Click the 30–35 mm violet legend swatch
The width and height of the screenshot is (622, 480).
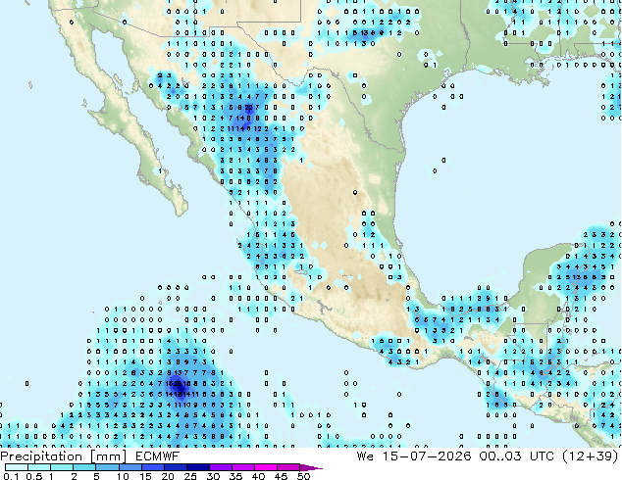[221, 467]
